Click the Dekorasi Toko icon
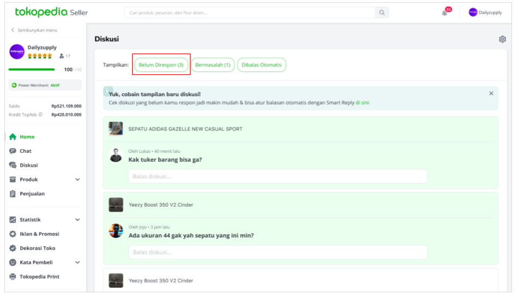Screen dimensions: 524x295 pyautogui.click(x=13, y=248)
